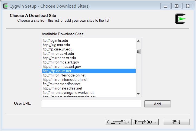Close the Cygwin Setup window
This screenshot has width=196, height=131.
[188, 6]
